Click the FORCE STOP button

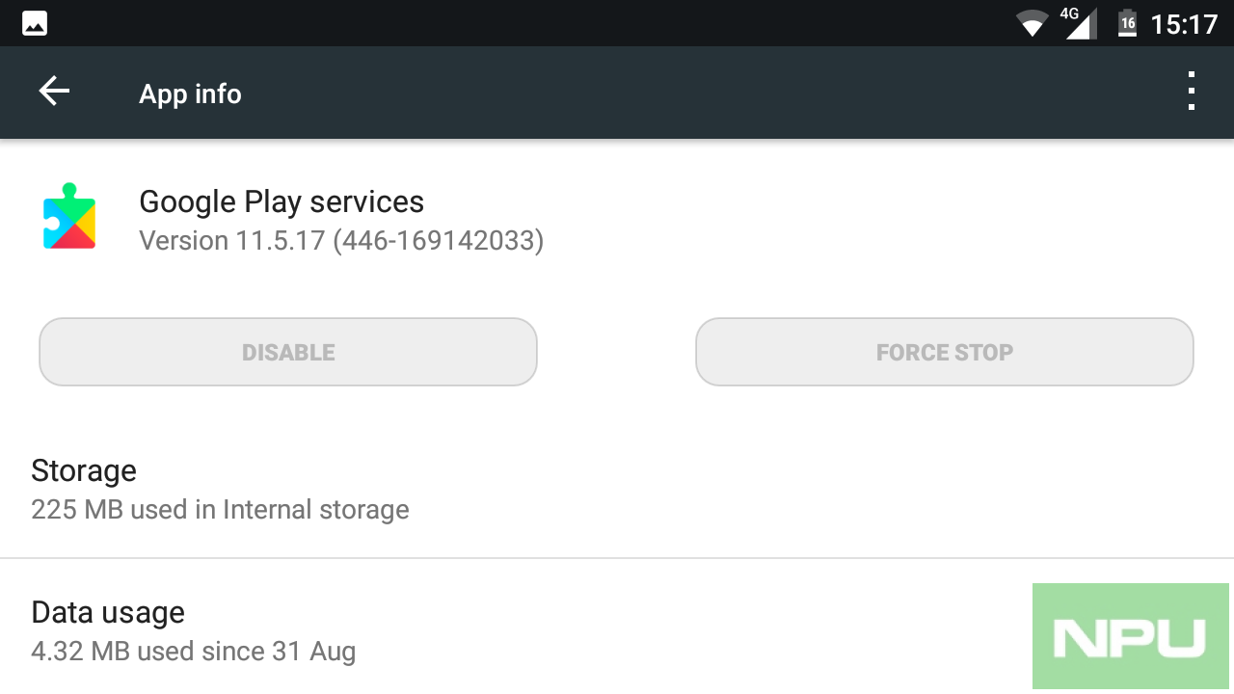945,352
